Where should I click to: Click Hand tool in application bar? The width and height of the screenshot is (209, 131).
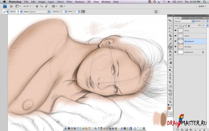click(x=37, y=6)
